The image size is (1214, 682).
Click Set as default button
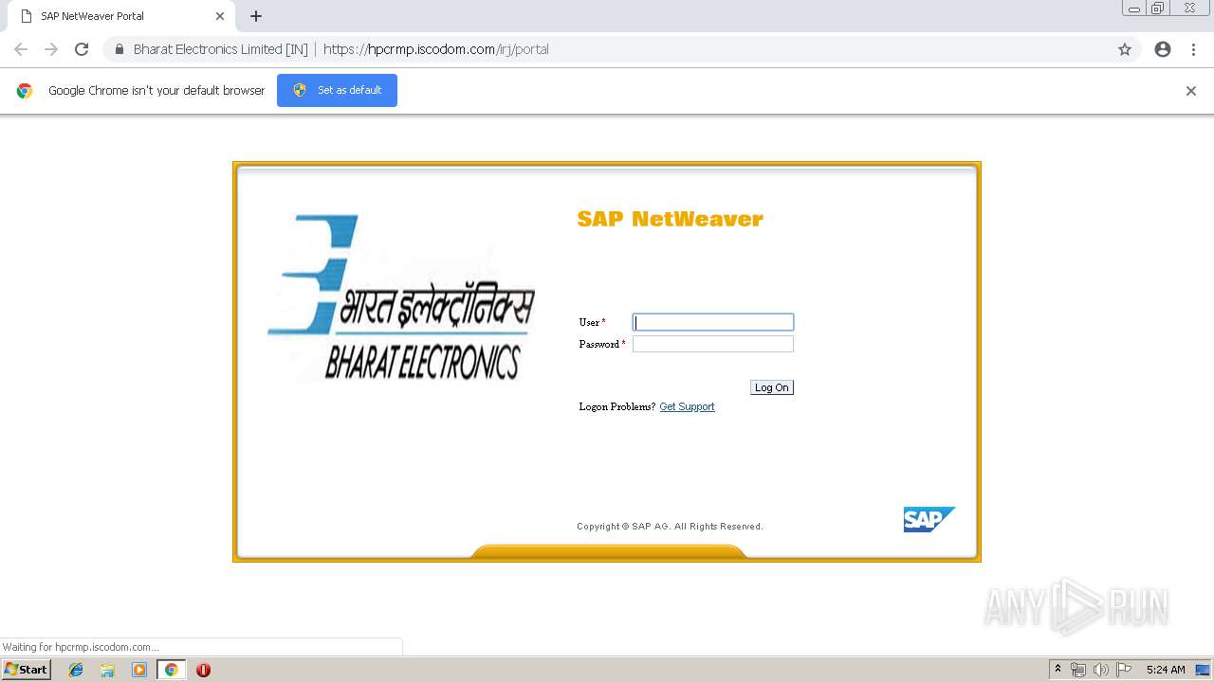337,90
